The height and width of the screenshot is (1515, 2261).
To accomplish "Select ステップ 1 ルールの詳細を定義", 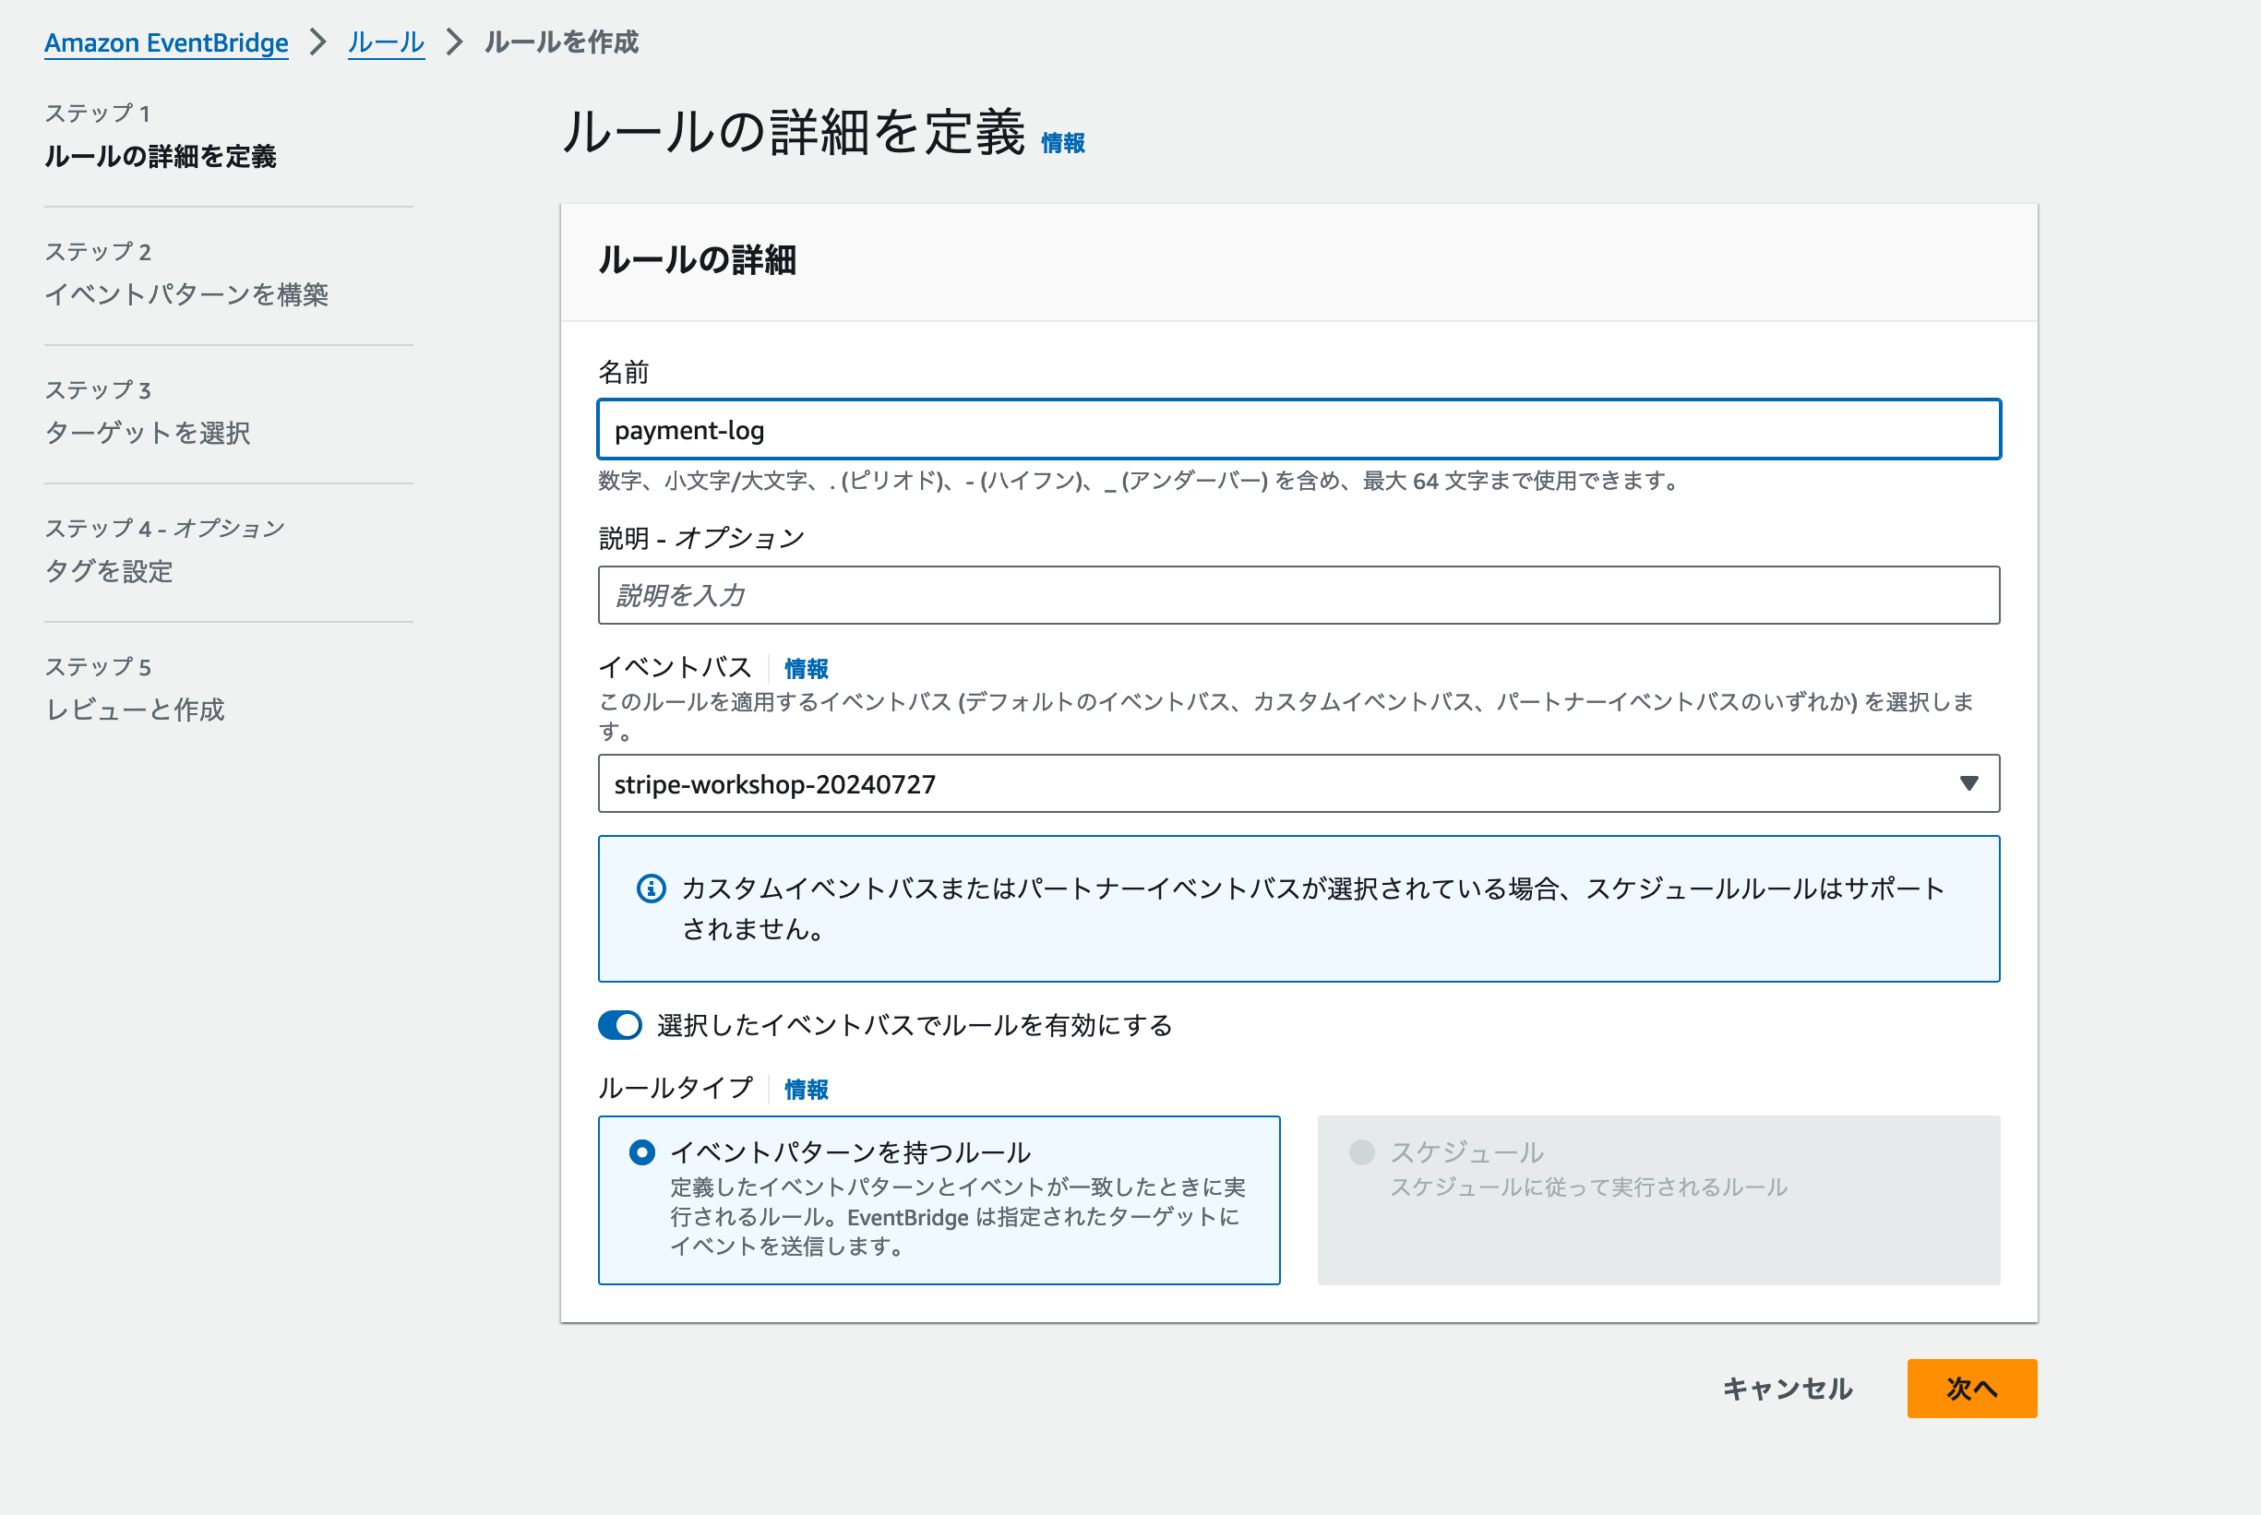I will (162, 155).
